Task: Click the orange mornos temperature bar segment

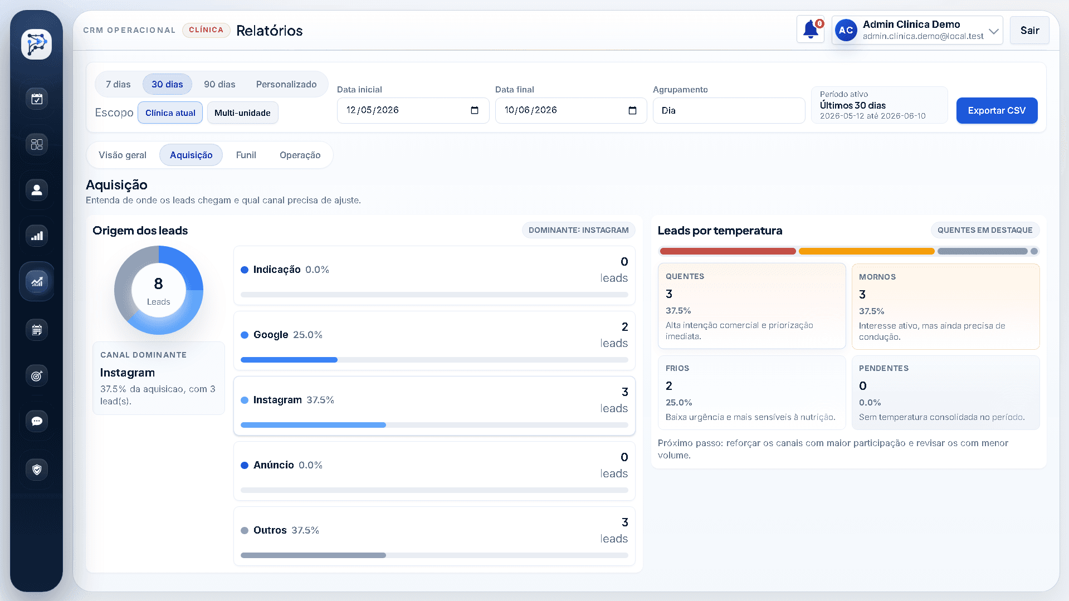Action: point(866,251)
